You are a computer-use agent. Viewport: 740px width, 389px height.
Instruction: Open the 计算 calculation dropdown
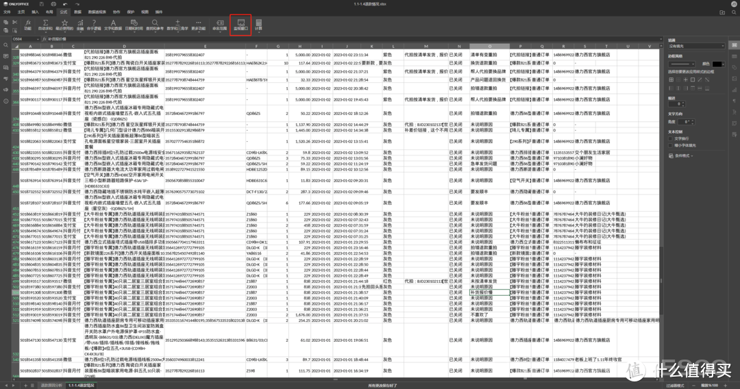click(x=258, y=25)
